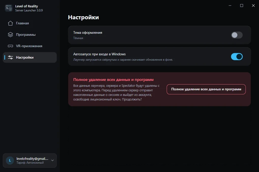Click the sliders icon next to Настройки
Viewport: 259px width, 172px height.
point(10,57)
